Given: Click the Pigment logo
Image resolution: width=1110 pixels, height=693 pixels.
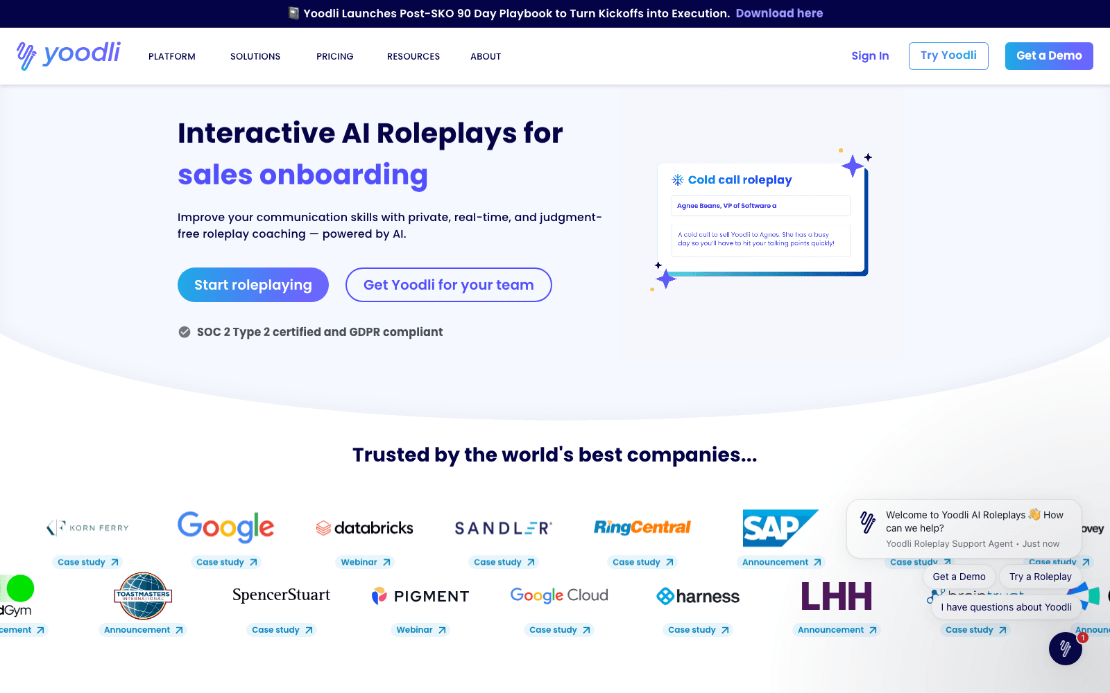Looking at the screenshot, I should (420, 596).
